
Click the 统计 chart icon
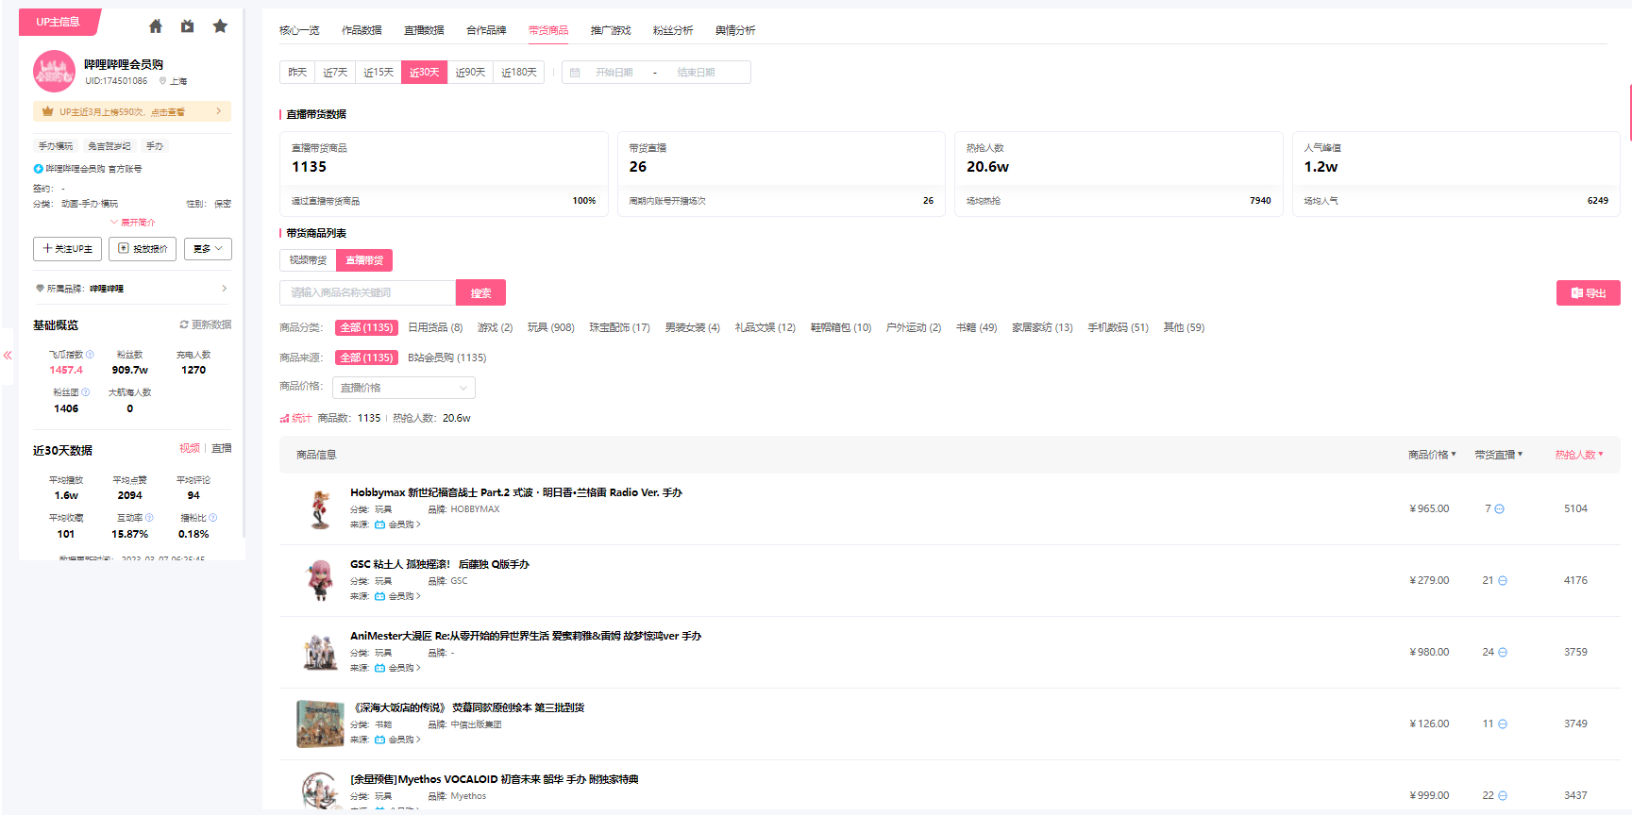(x=284, y=418)
